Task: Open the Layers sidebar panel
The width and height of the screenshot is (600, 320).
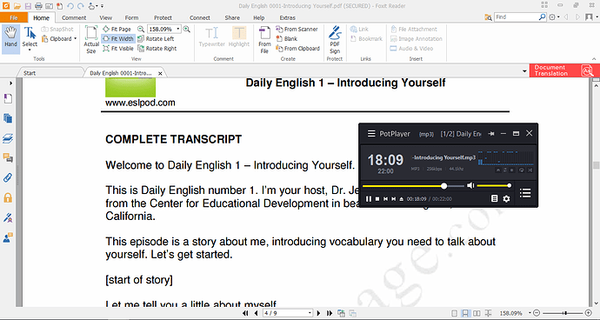Action: [8, 138]
